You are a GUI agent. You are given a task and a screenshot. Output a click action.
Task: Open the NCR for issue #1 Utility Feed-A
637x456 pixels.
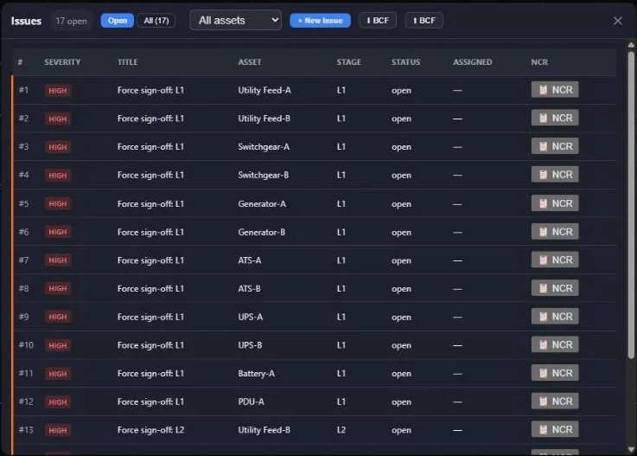(x=555, y=89)
